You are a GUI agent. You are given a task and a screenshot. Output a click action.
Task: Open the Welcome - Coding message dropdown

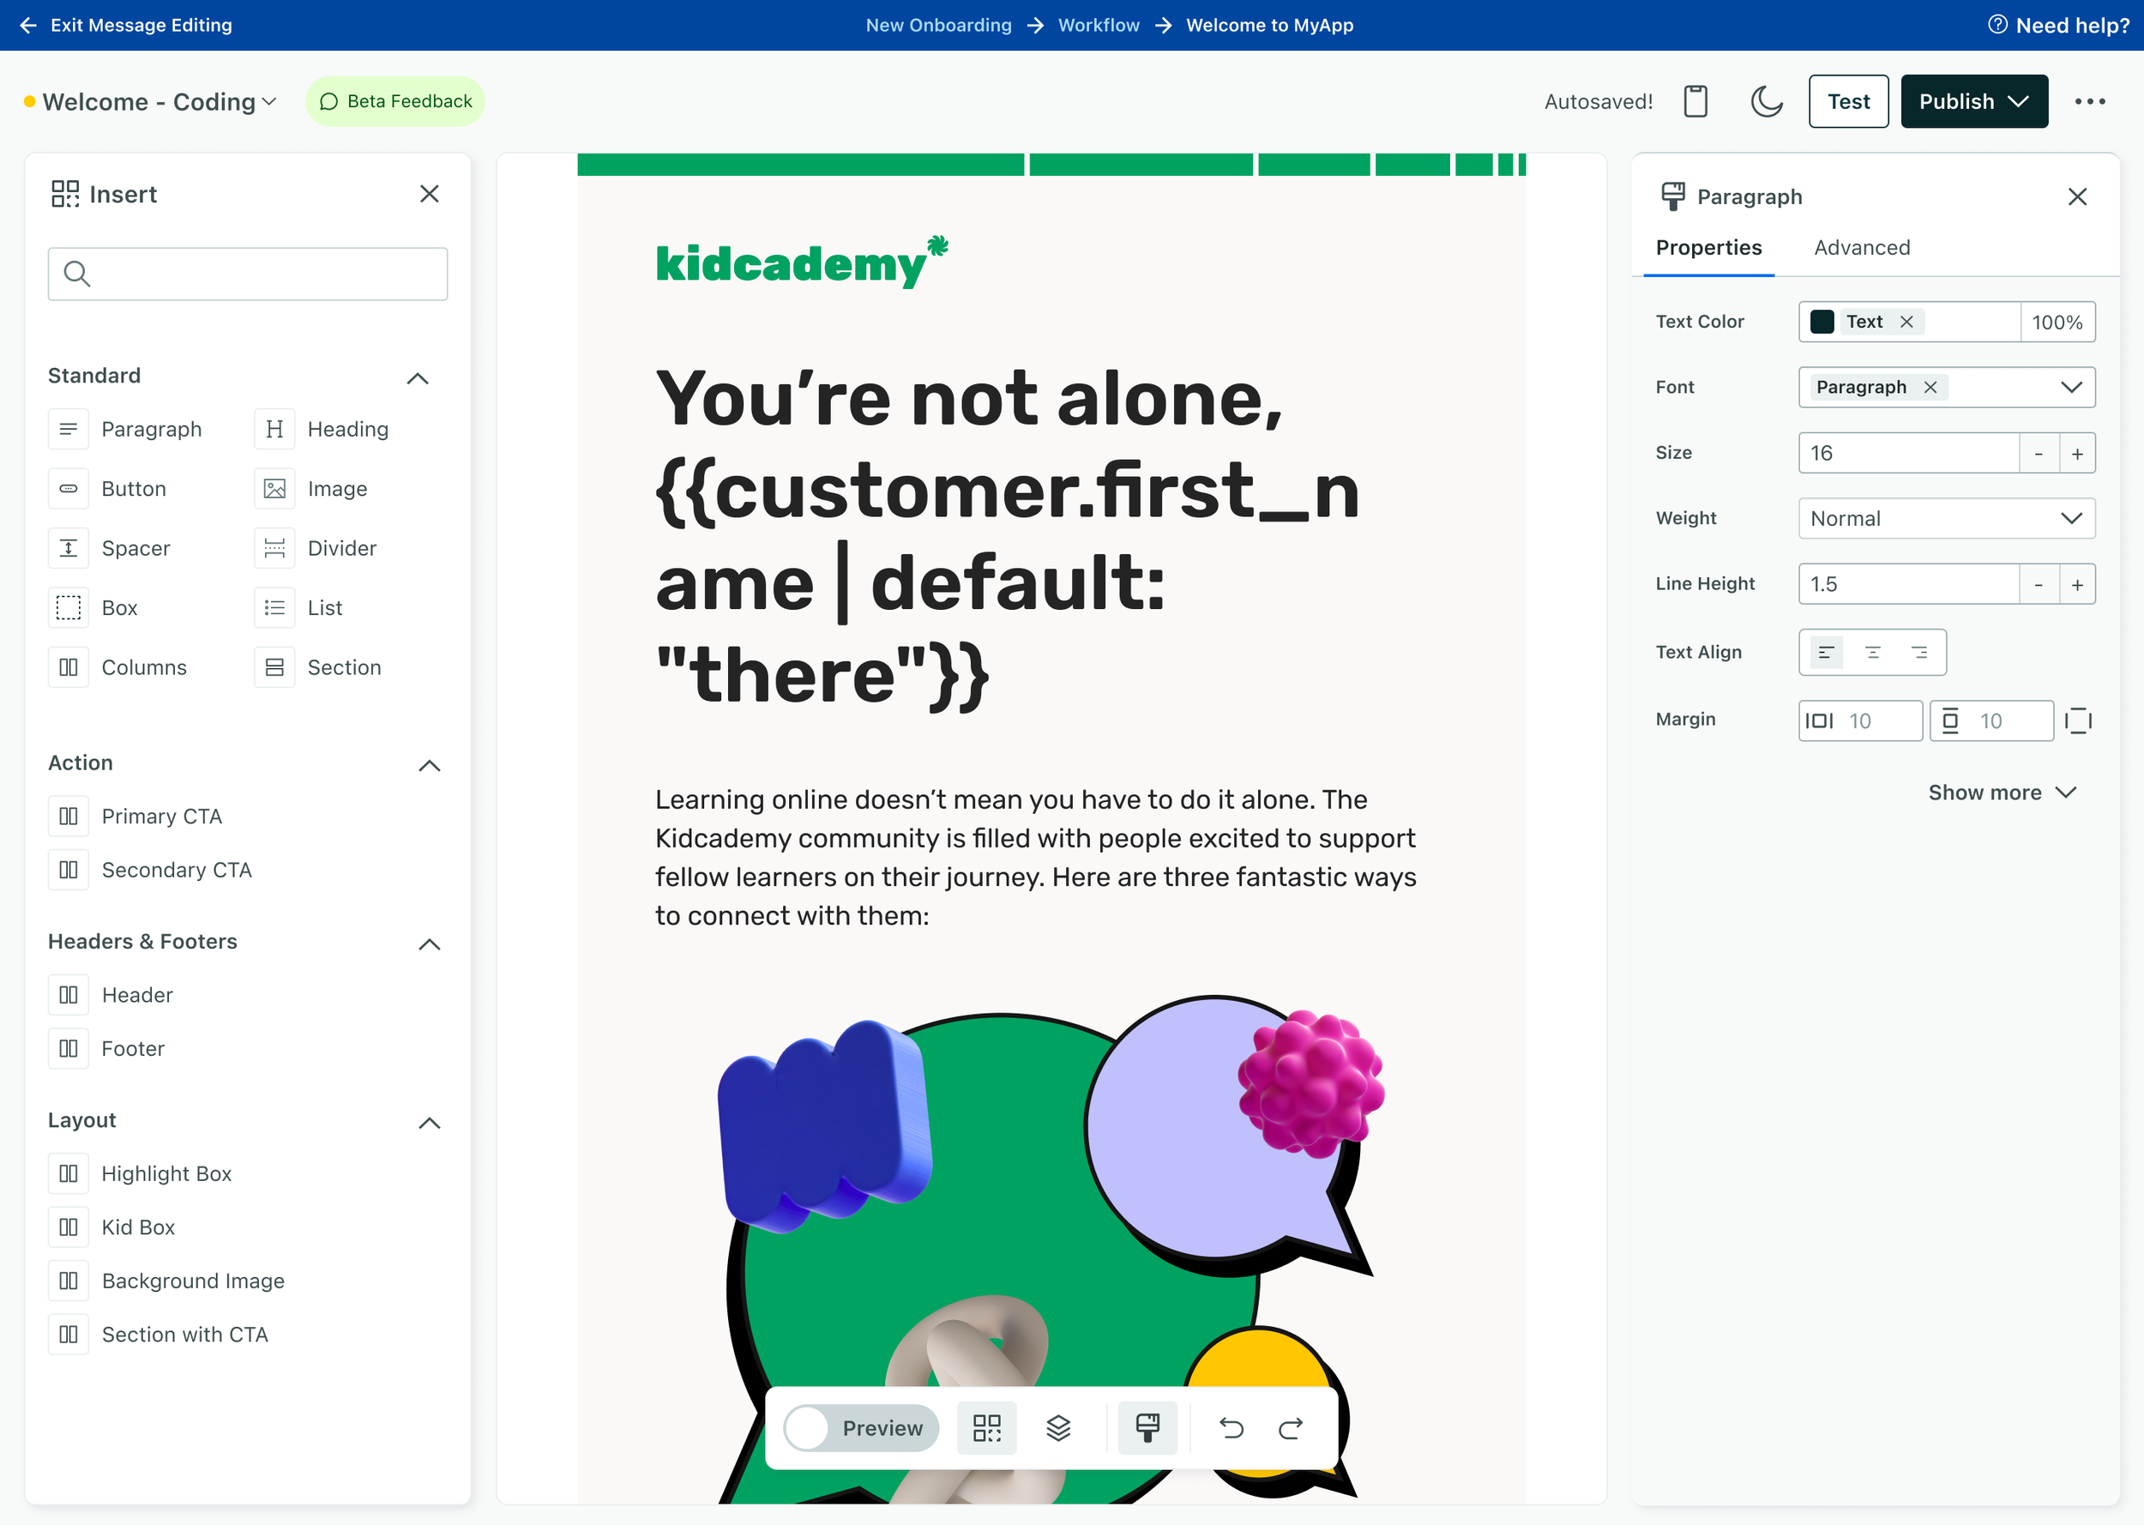coord(159,101)
